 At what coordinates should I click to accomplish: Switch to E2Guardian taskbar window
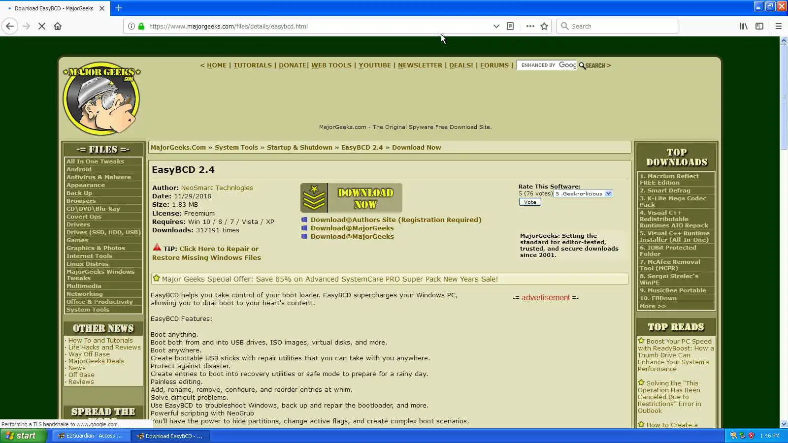point(91,436)
